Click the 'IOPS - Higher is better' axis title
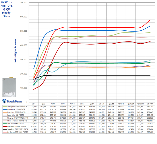This screenshot has width=157, height=144. point(15,51)
